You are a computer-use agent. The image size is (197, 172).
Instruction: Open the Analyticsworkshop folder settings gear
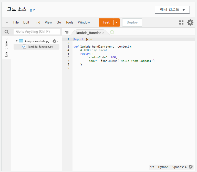click(x=55, y=41)
